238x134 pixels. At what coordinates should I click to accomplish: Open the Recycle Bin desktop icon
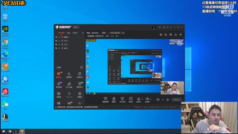pos(5,18)
